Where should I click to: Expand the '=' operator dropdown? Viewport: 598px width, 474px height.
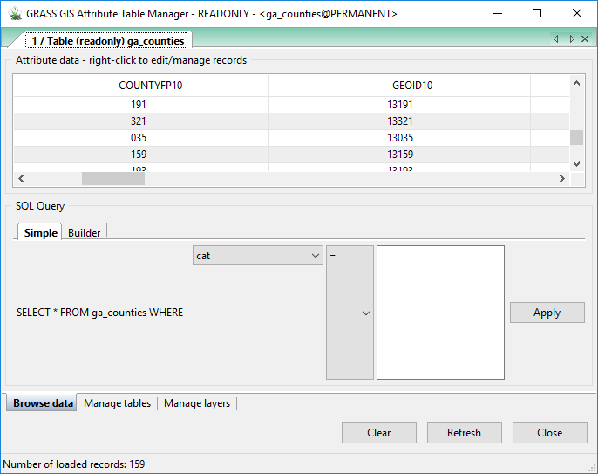click(350, 313)
